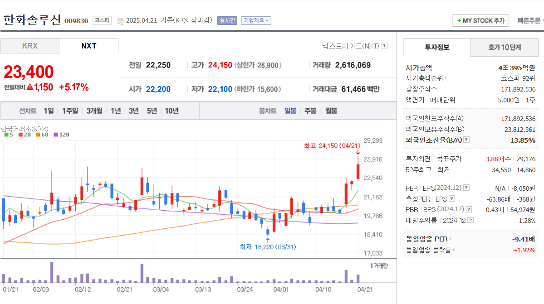Image resolution: width=544 pixels, height=304 pixels.
Task: Click the green 5-day moving average legend
Action: point(9,135)
